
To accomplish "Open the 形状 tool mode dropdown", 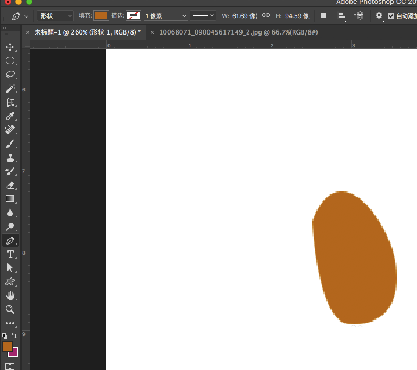I will click(x=55, y=16).
